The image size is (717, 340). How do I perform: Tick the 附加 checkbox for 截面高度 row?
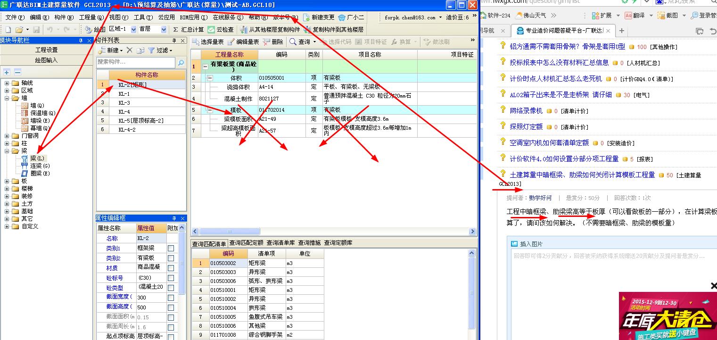point(171,307)
